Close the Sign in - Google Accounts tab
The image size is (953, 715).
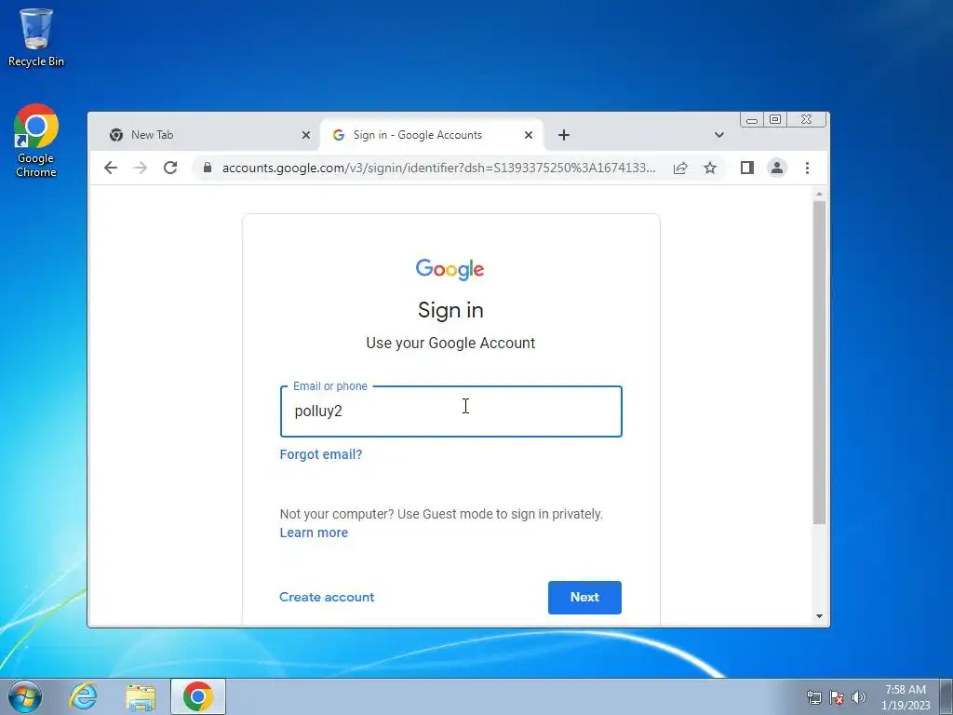pos(529,135)
